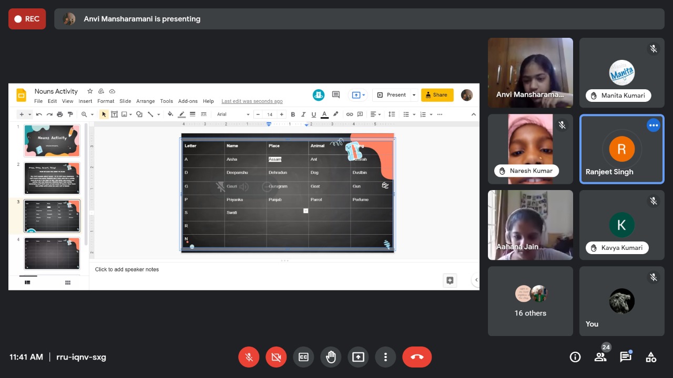Open the in-call chat panel
The image size is (673, 378).
(625, 357)
